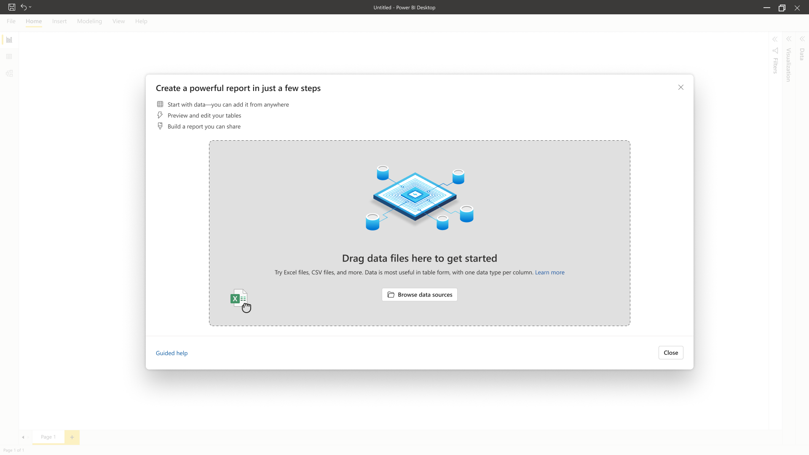This screenshot has width=809, height=455.
Task: Switch to Table view icon
Action: pyautogui.click(x=9, y=56)
